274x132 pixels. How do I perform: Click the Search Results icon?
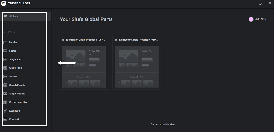tap(5, 85)
